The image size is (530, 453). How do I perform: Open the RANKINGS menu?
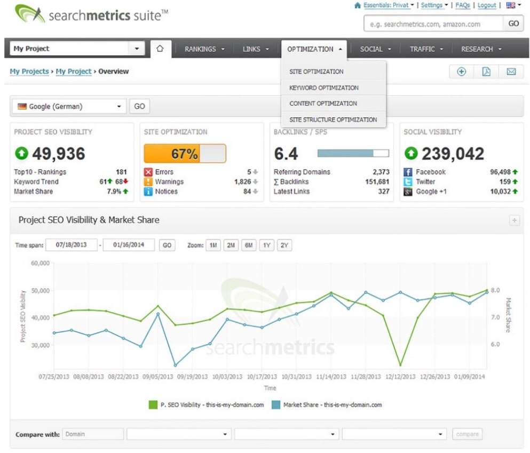coord(204,49)
